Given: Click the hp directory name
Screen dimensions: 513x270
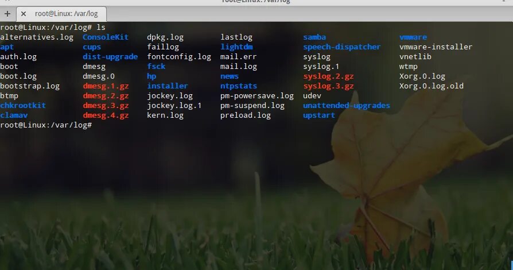Looking at the screenshot, I should pyautogui.click(x=151, y=76).
